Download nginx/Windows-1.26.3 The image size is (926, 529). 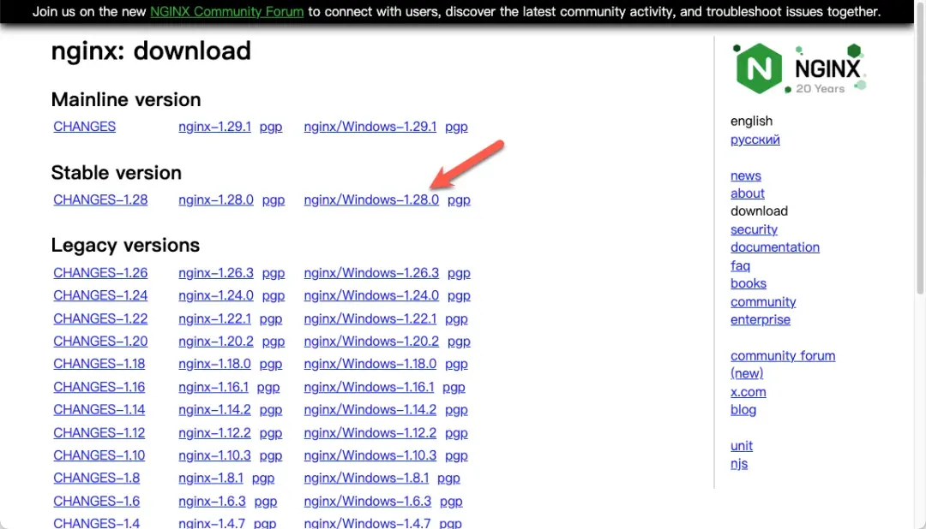pos(371,272)
